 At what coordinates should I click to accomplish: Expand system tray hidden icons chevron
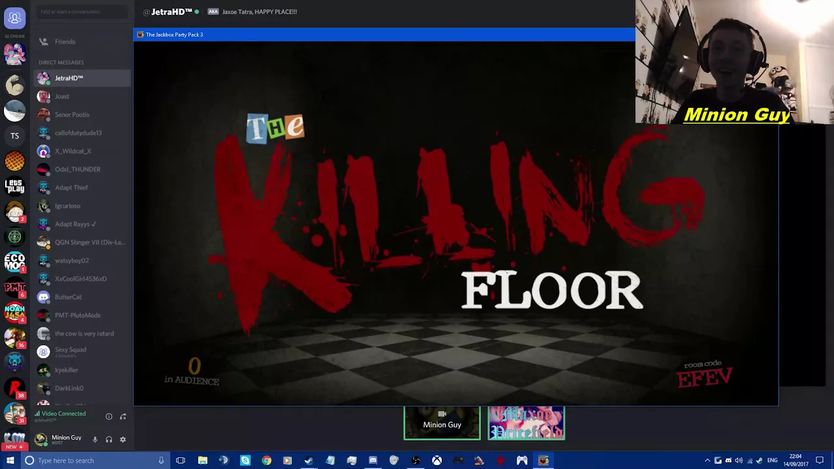click(708, 461)
